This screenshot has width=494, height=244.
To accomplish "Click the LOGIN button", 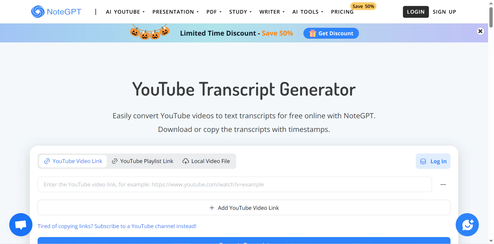I will tap(416, 12).
